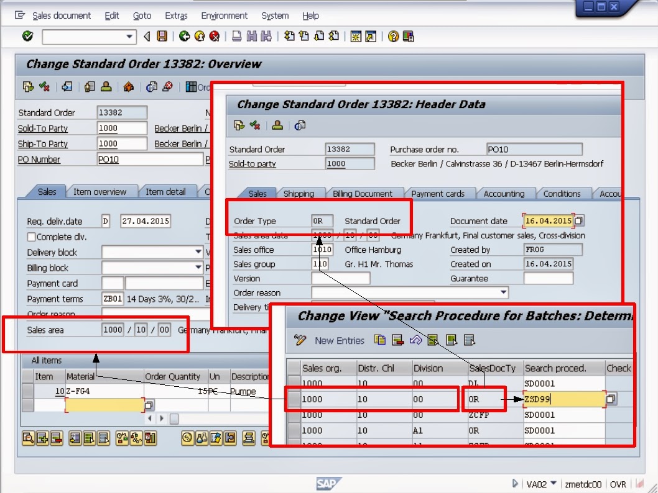Click the yellow Exit arrow icon
This screenshot has height=493, width=658.
(200, 37)
